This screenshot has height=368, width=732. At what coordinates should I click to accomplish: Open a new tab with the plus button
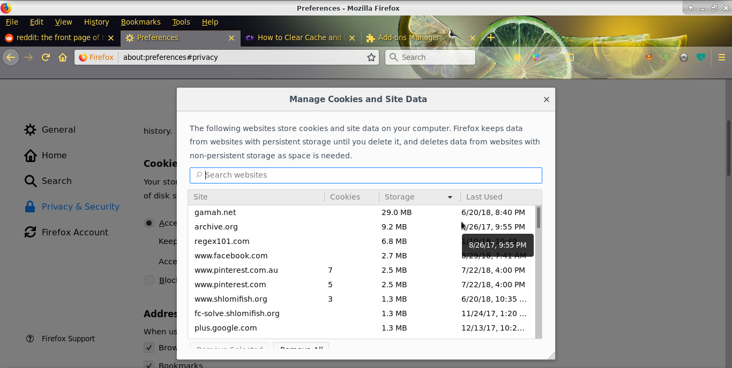pos(491,37)
